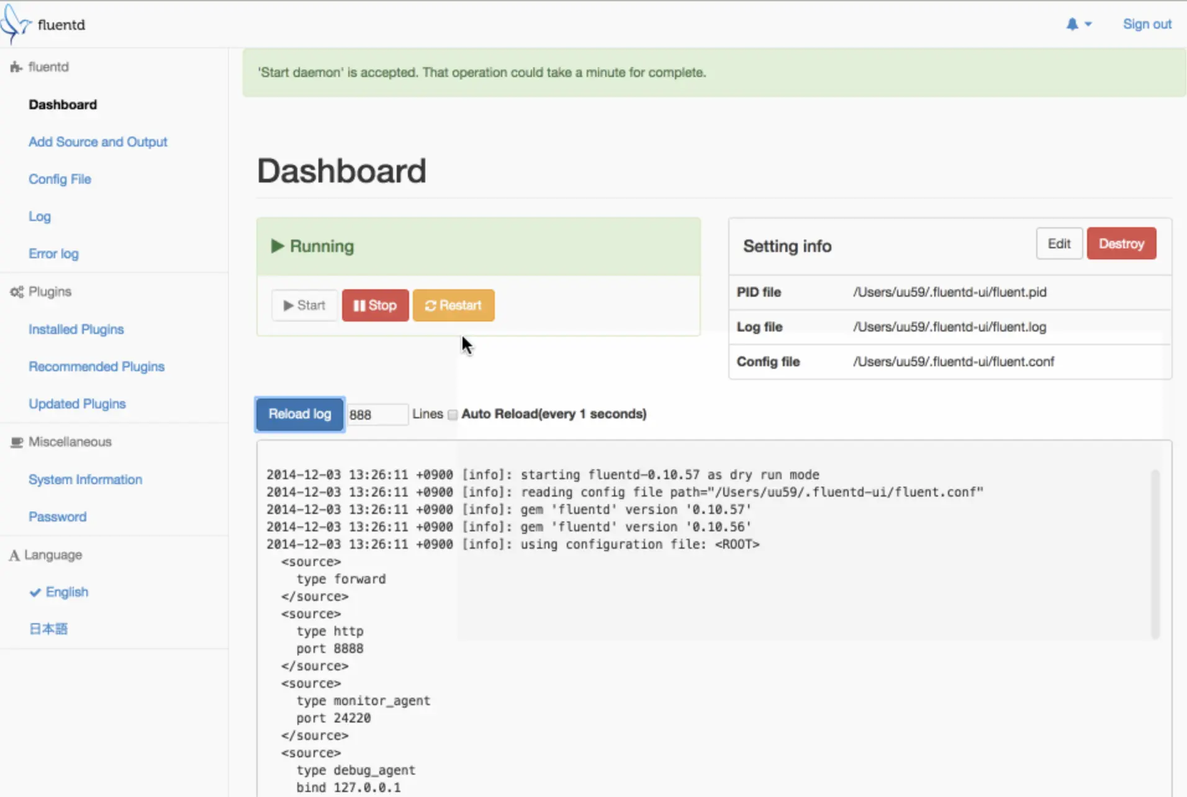This screenshot has width=1187, height=797.
Task: Open the Log sidebar link
Action: pos(40,216)
